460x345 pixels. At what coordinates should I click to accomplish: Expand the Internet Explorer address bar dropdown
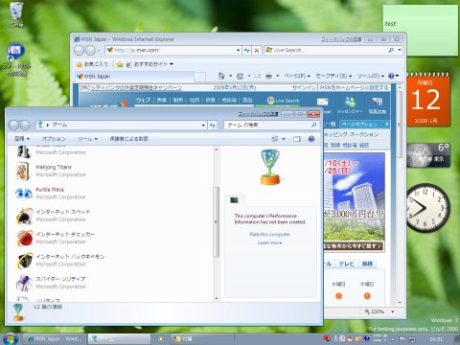coord(238,50)
